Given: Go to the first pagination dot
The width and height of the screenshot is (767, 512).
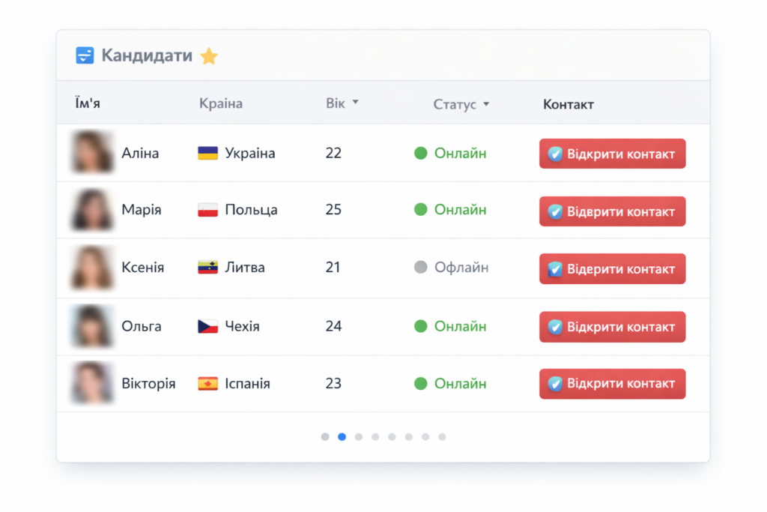Looking at the screenshot, I should pyautogui.click(x=325, y=436).
